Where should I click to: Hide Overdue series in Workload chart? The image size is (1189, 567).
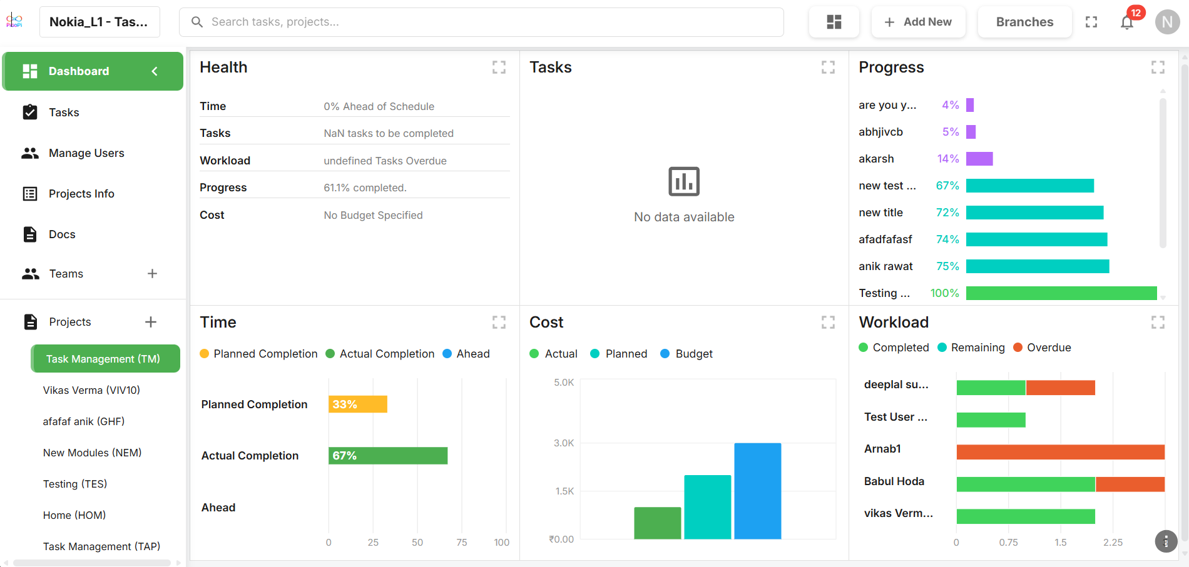pyautogui.click(x=1042, y=348)
